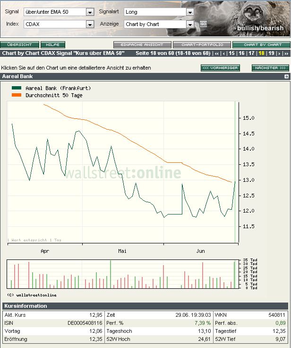Click the 52W Hoch value 24,61
291x348 pixels.
coord(205,339)
